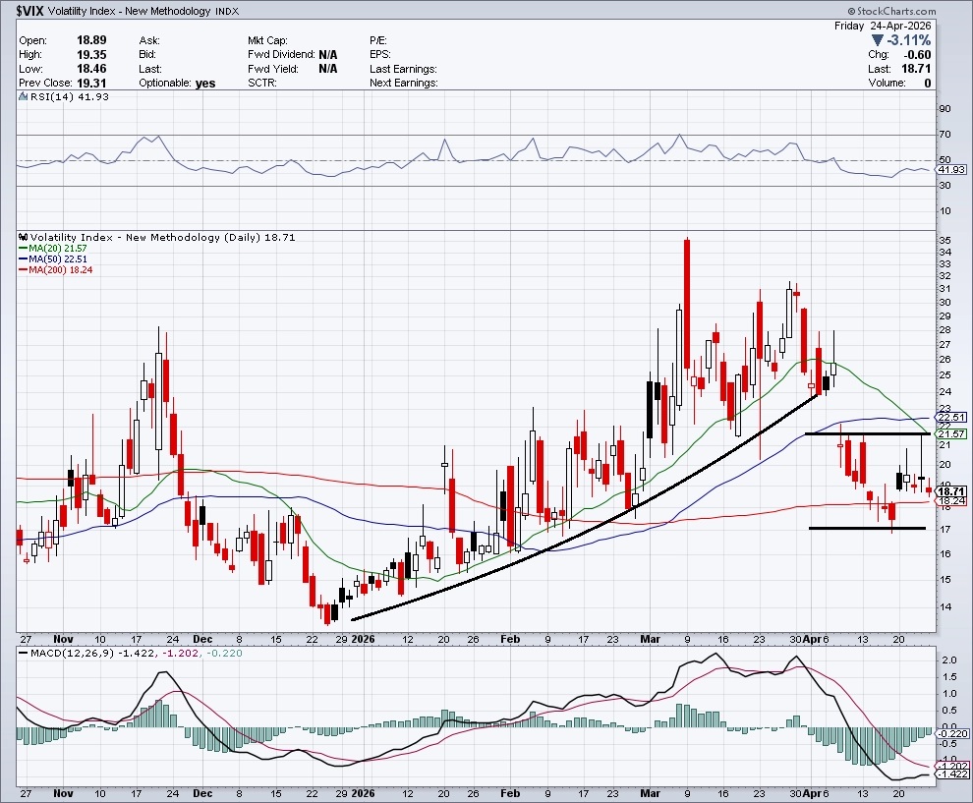This screenshot has height=803, width=973.
Task: Click the -1.422 MACD axis value tag
Action: tap(949, 774)
